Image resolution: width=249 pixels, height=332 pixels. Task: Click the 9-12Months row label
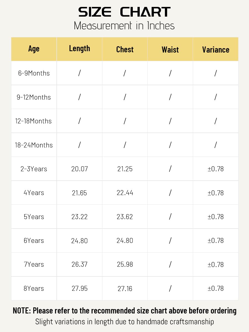point(34,97)
